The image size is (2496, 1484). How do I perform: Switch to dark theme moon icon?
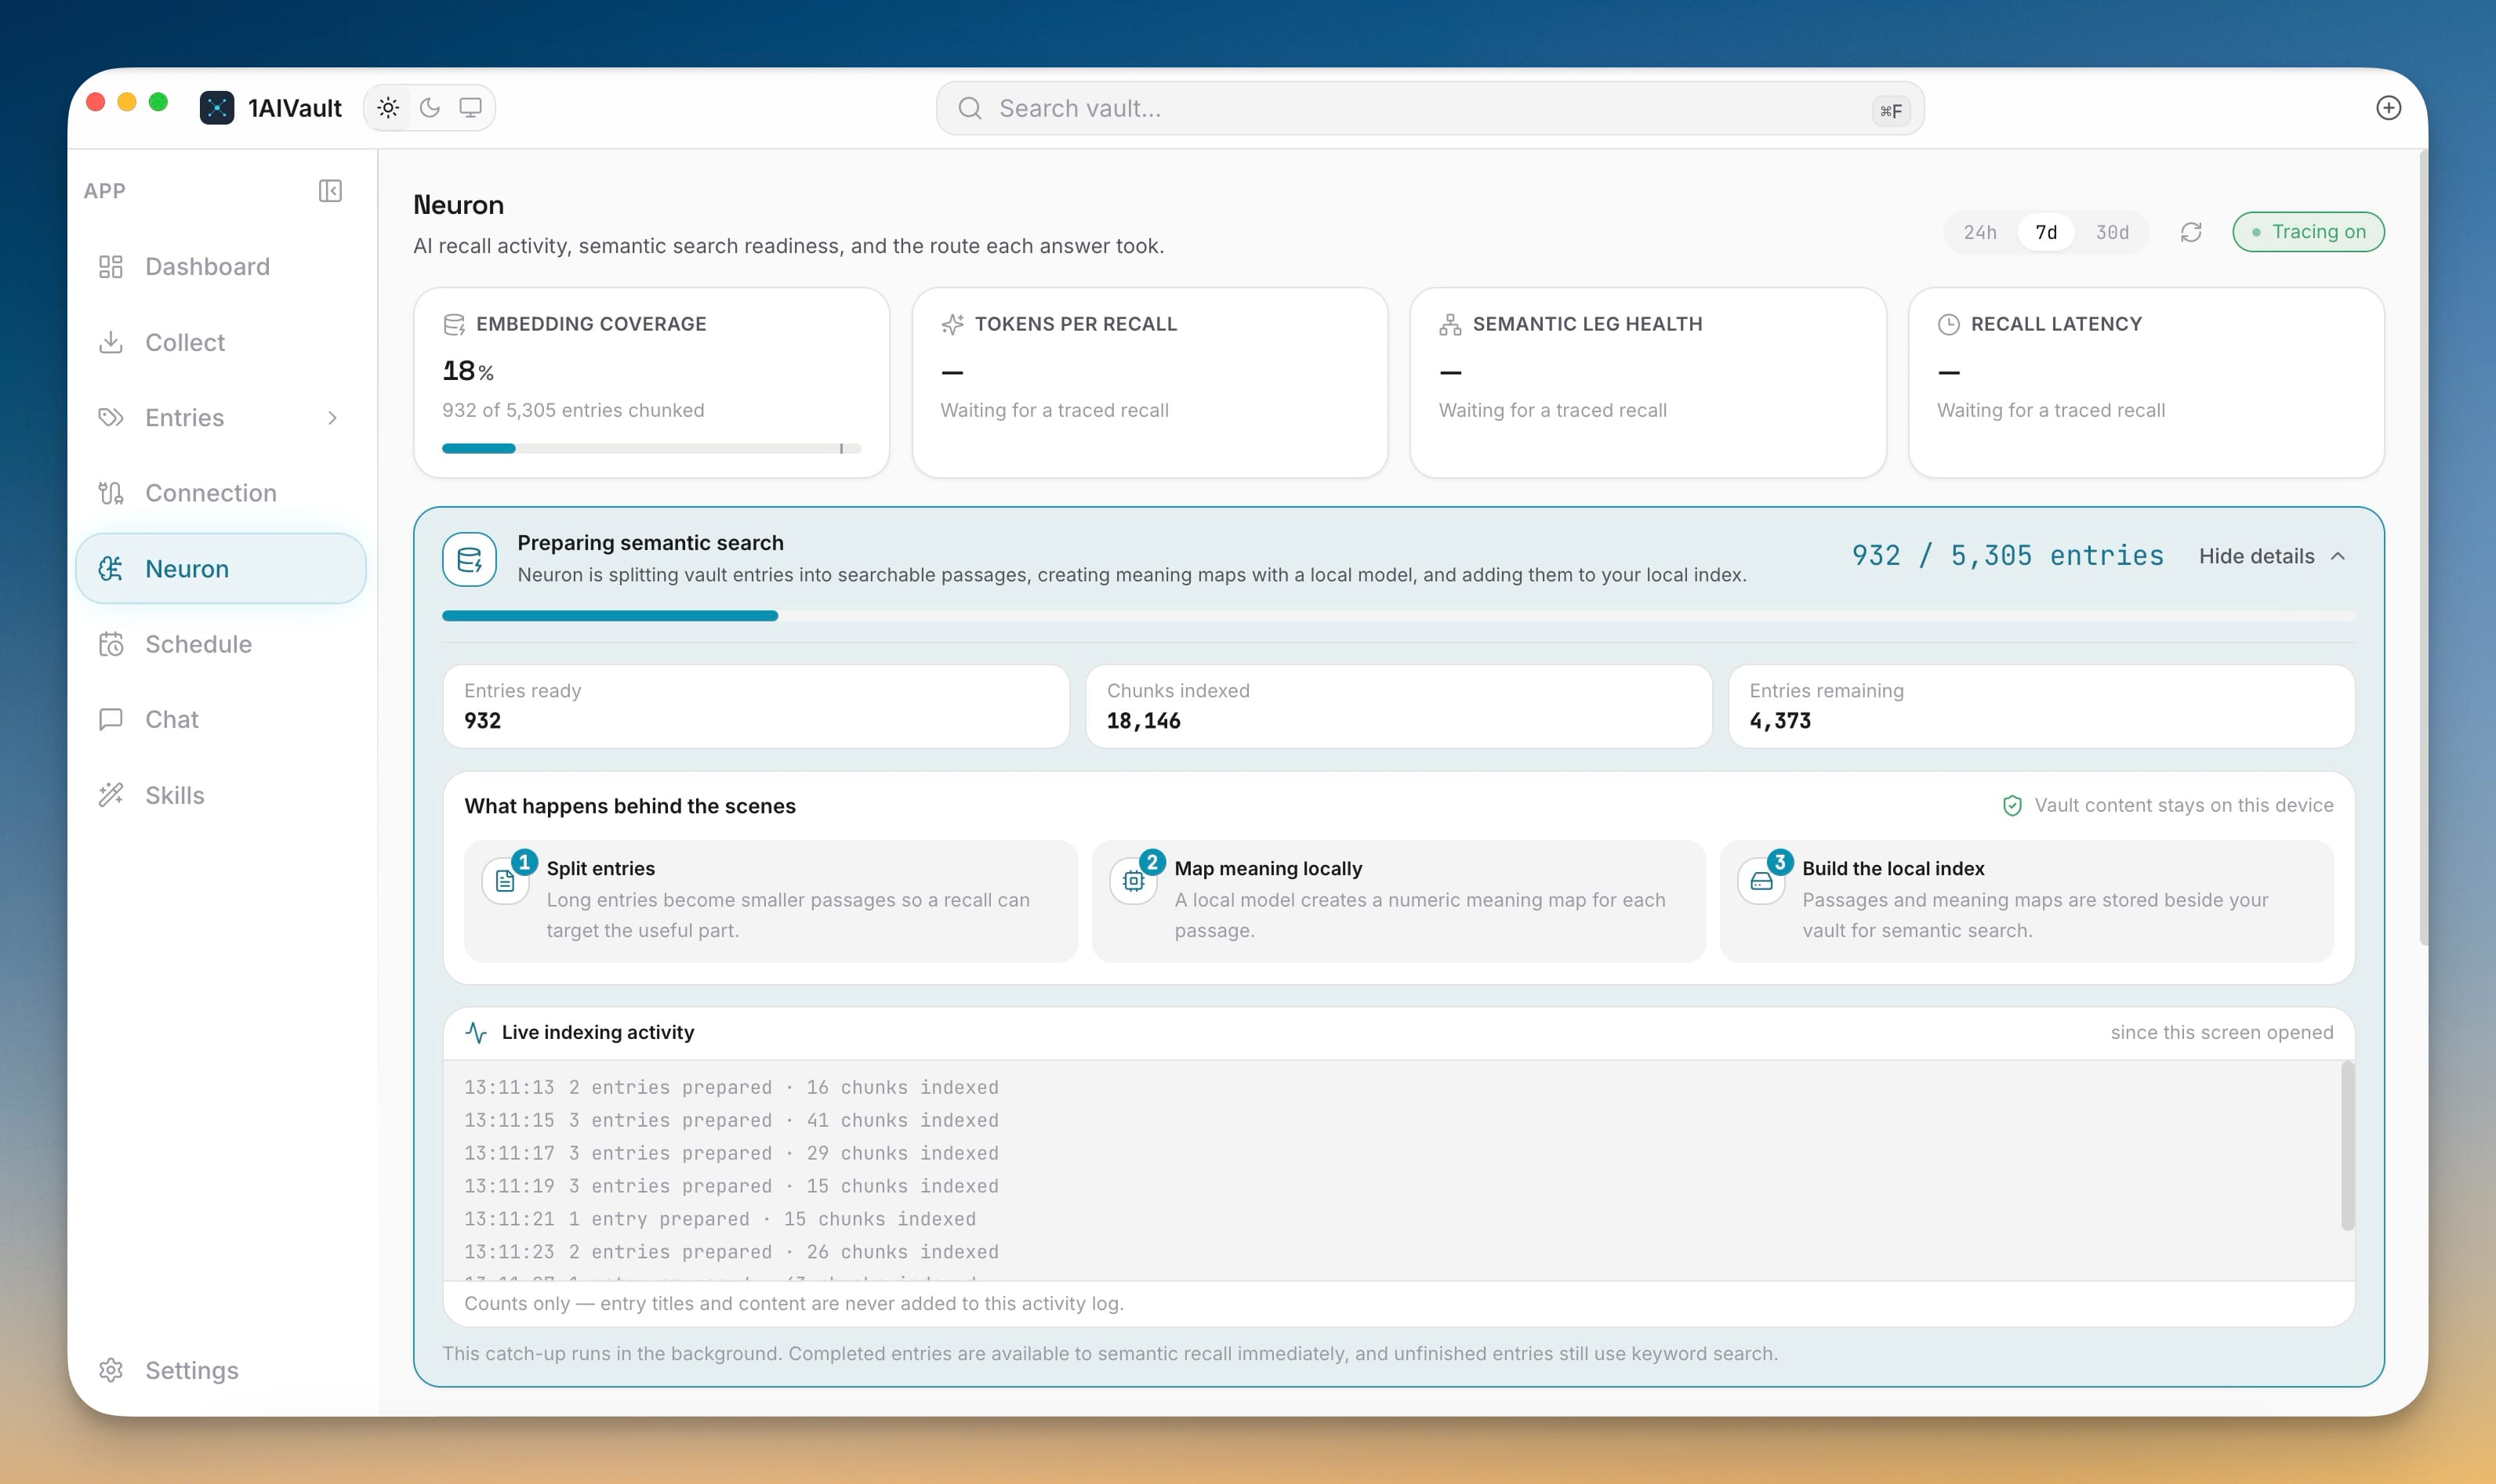click(x=430, y=108)
